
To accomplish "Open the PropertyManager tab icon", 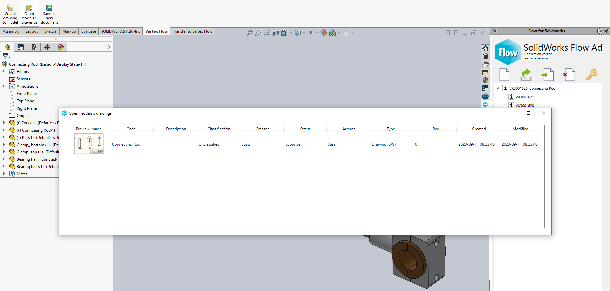I will coord(21,47).
